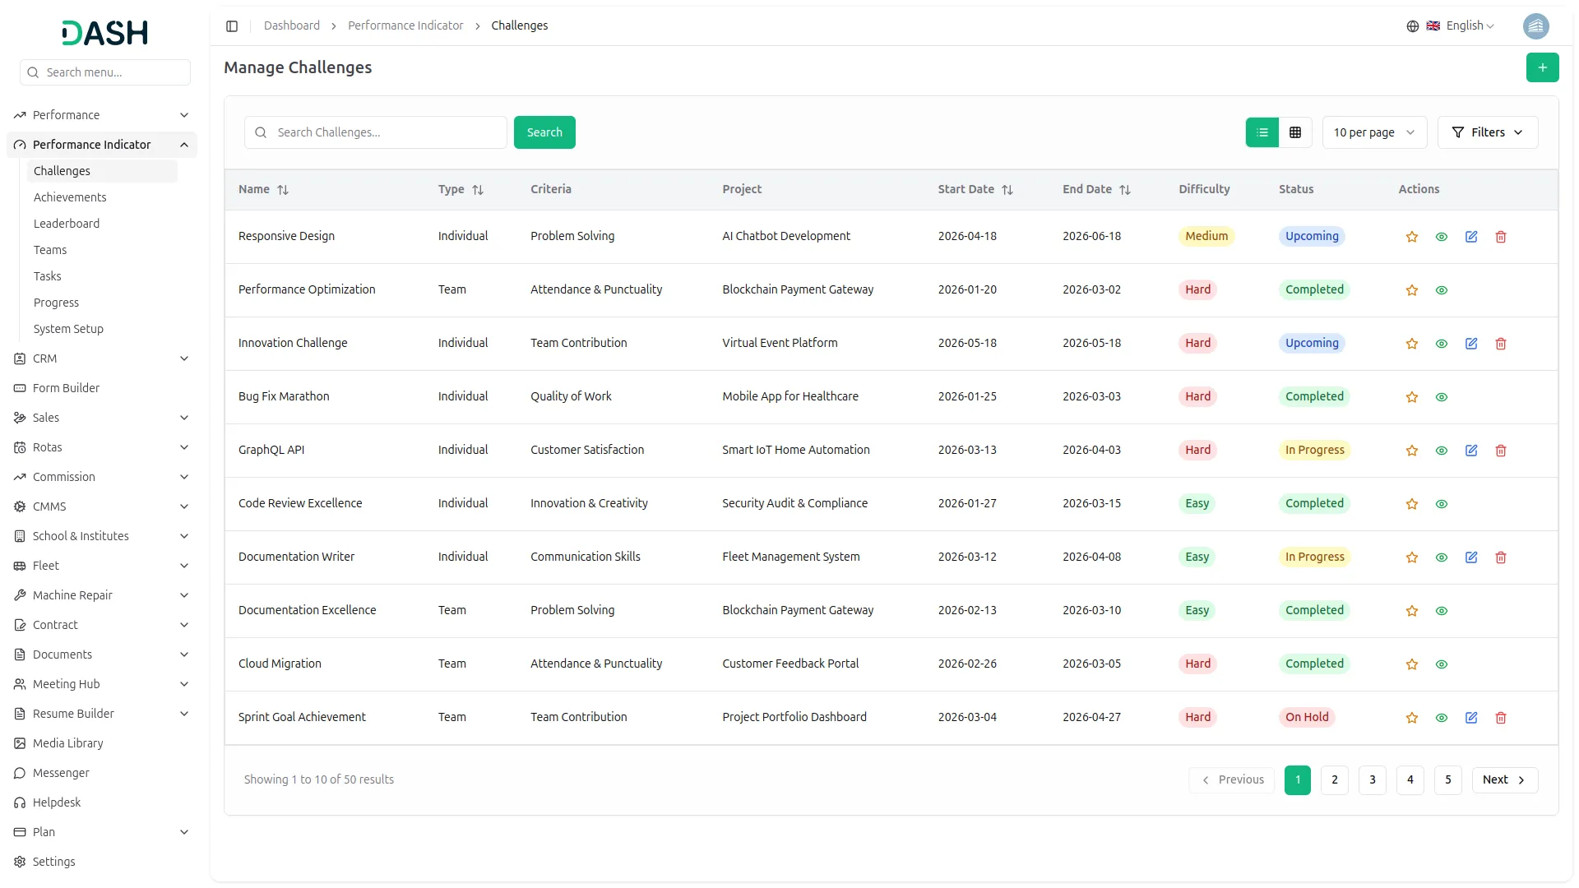Click the Search button
Image resolution: width=1579 pixels, height=888 pixels.
click(x=544, y=132)
